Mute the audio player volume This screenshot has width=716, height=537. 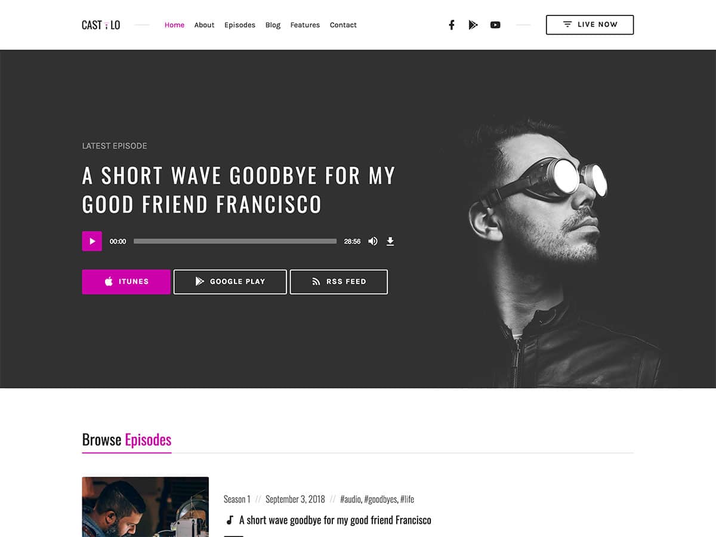pos(373,241)
